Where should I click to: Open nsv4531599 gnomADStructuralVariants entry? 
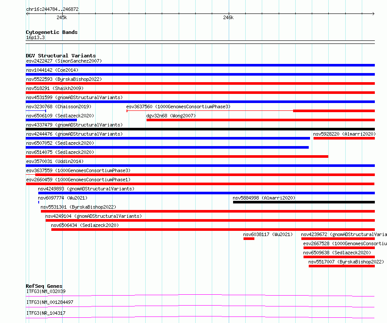tap(74, 97)
